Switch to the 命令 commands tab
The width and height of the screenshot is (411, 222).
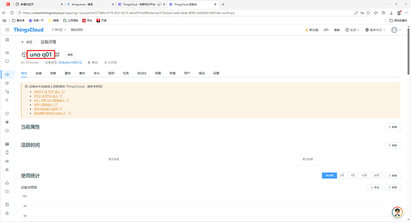click(96, 73)
